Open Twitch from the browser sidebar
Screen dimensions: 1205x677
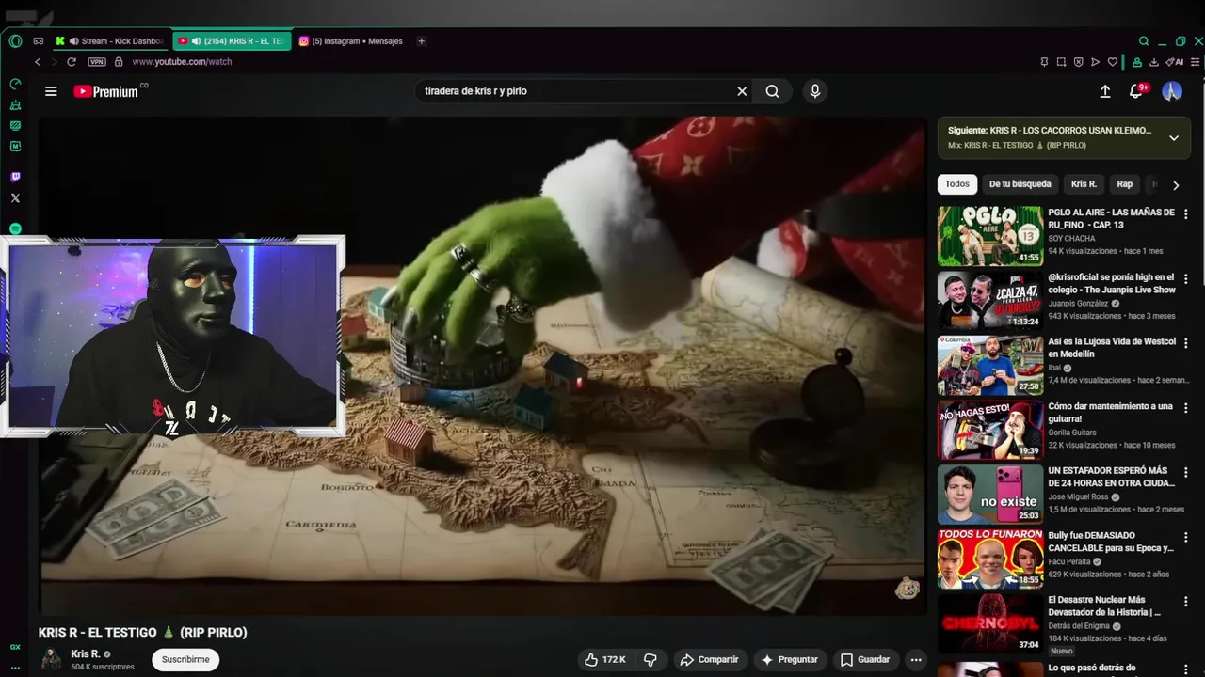pos(15,177)
